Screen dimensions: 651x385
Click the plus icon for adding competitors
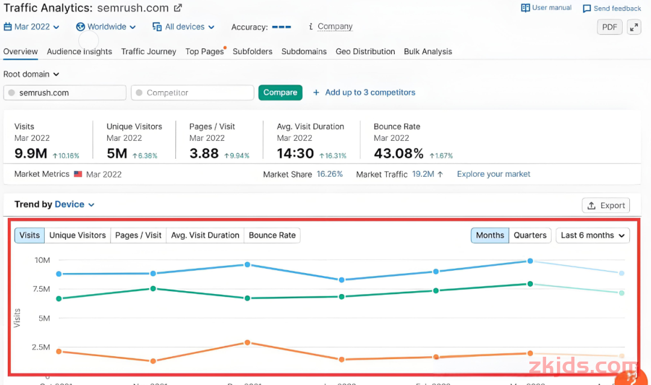tap(316, 93)
